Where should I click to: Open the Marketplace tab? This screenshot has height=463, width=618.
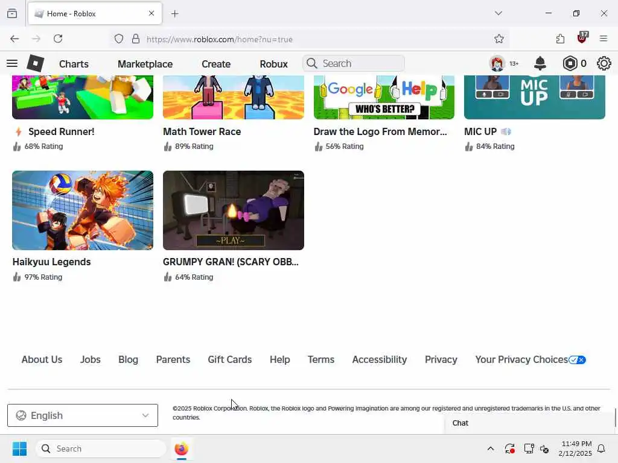coord(145,64)
